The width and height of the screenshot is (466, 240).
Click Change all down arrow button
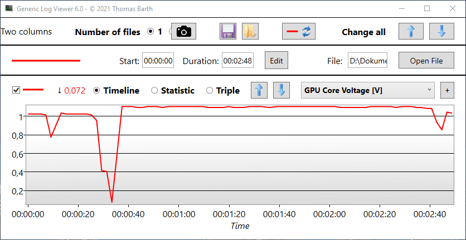pyautogui.click(x=441, y=31)
